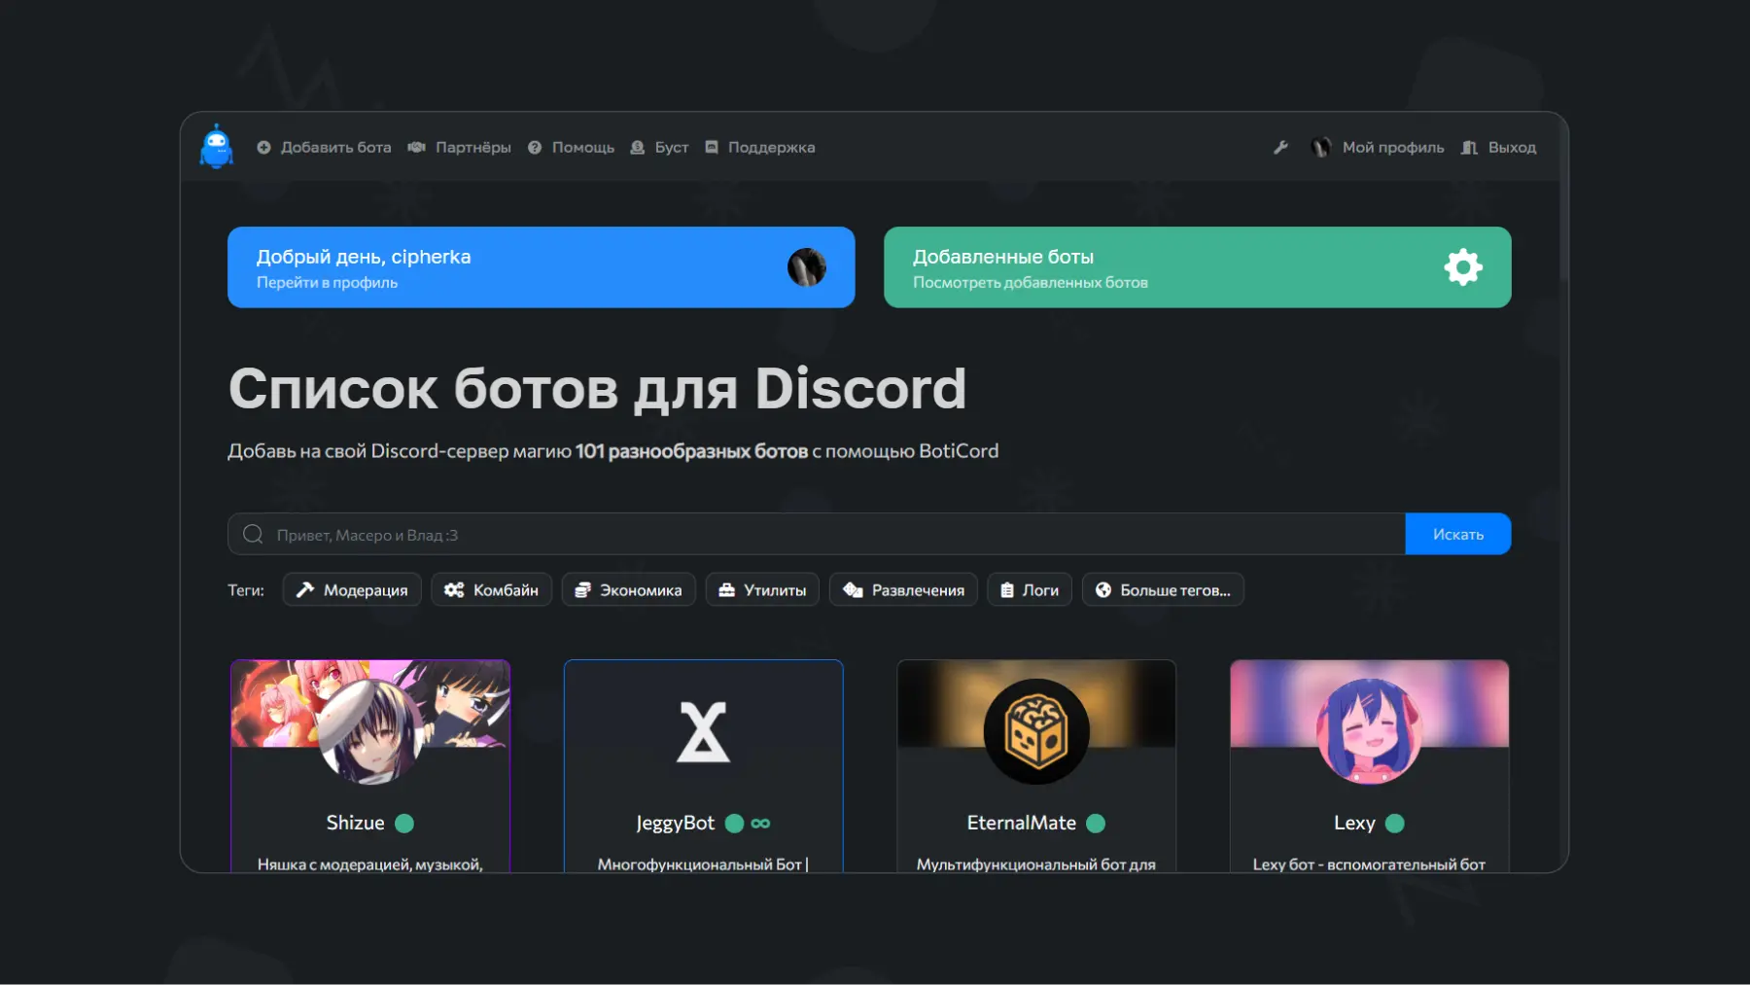Screen dimensions: 1750x985
Task: Select the Логи tag
Action: [1030, 590]
